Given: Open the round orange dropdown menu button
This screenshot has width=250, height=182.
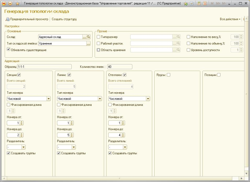Looking at the screenshot, I should 10,3.
